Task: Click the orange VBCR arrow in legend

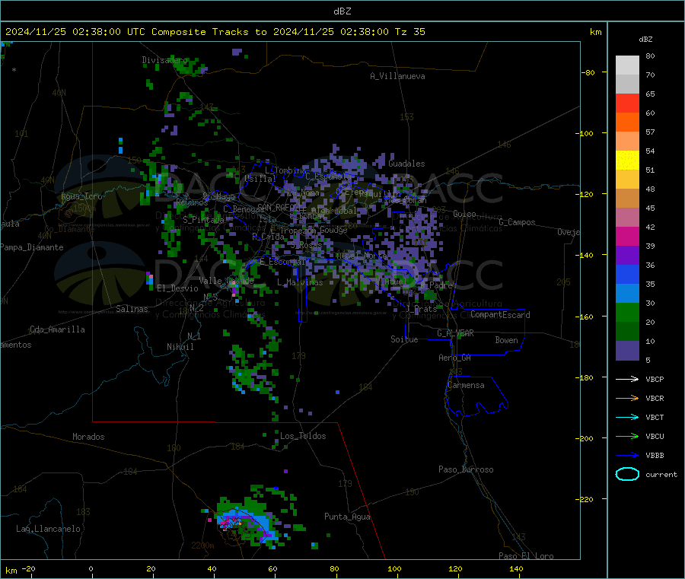Action: coord(627,398)
